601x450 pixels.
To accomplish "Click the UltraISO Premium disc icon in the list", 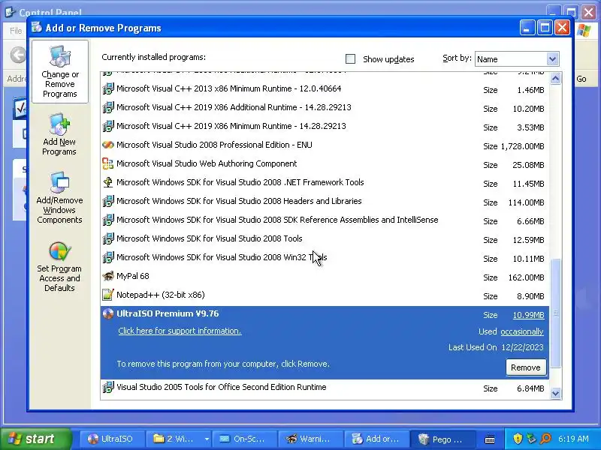I will point(108,313).
